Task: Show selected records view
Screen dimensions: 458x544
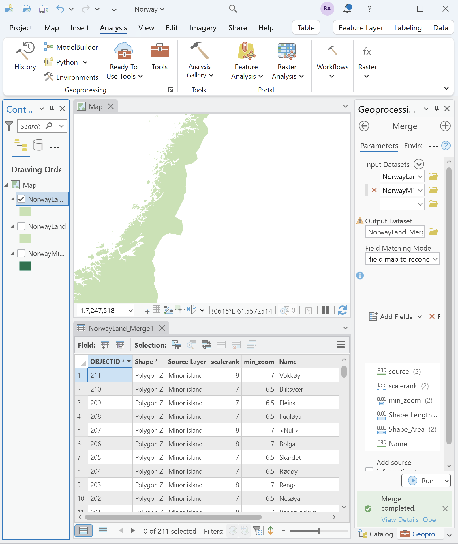Action: [103, 530]
